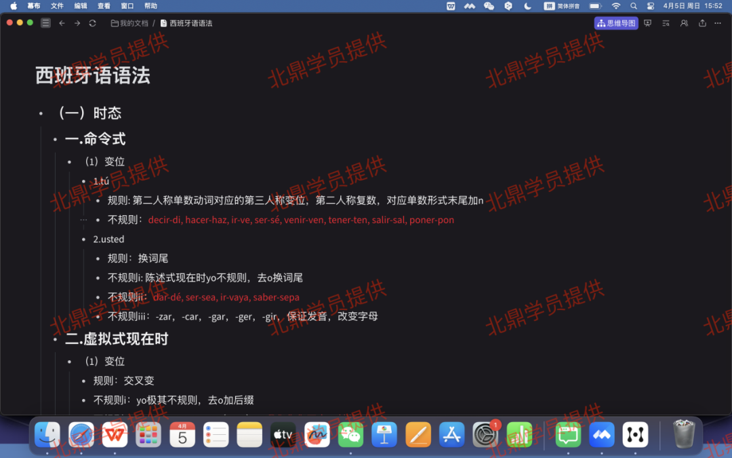Open the 编辑 menu
732x458 pixels.
coord(80,6)
